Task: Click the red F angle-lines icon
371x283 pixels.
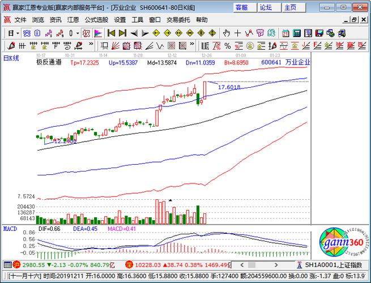Action: (x=317, y=46)
